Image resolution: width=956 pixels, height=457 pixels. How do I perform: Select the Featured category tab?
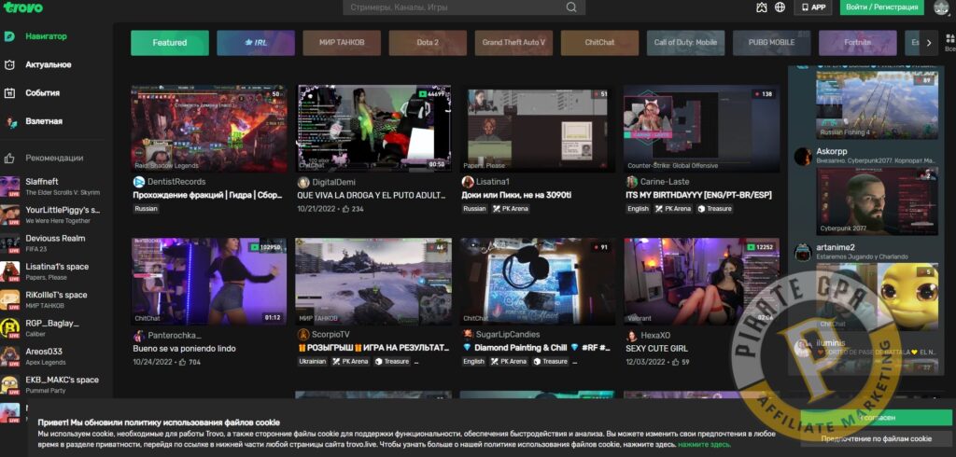pos(170,43)
